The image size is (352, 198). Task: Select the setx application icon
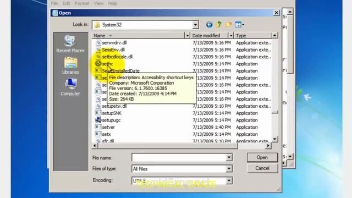tap(98, 134)
